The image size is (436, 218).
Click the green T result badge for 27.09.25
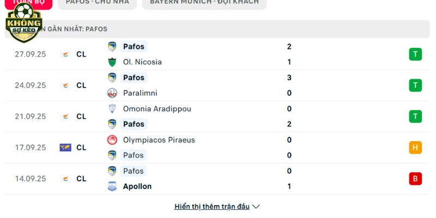(x=415, y=54)
